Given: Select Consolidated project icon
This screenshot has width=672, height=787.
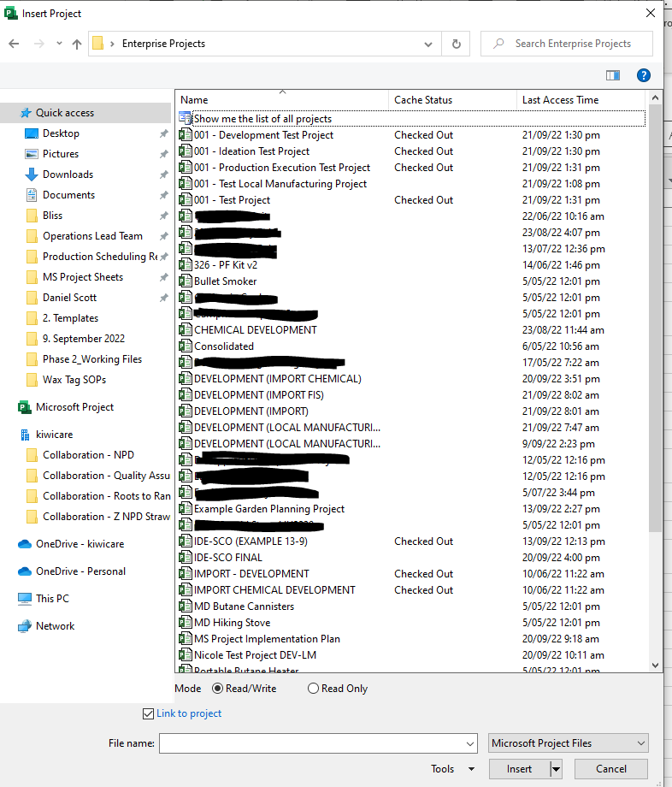Looking at the screenshot, I should pos(185,346).
